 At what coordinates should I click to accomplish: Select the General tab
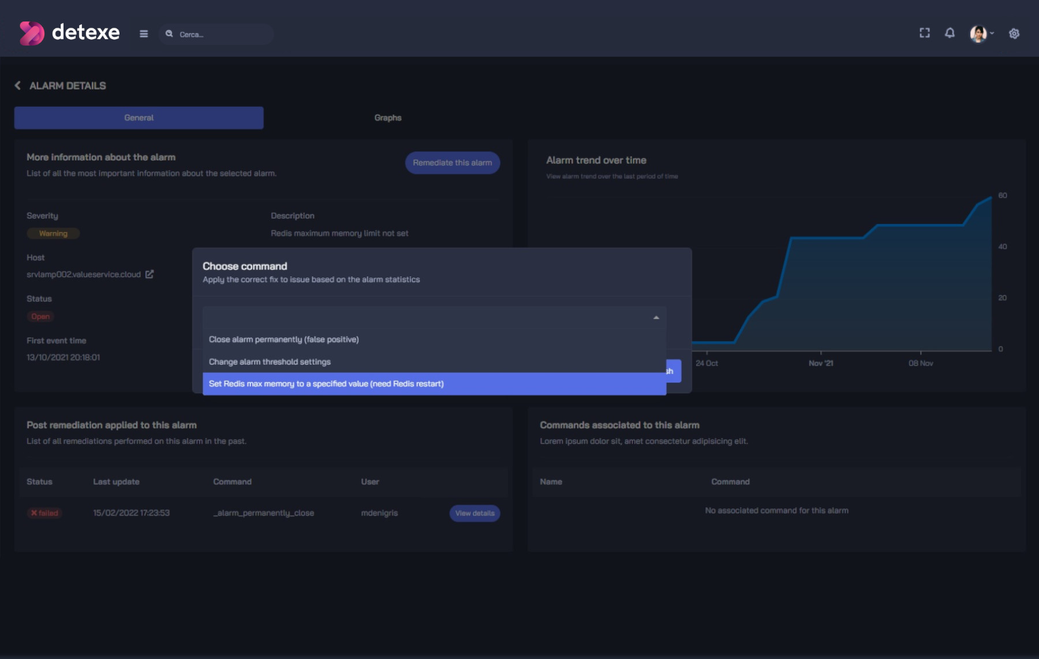pos(139,118)
